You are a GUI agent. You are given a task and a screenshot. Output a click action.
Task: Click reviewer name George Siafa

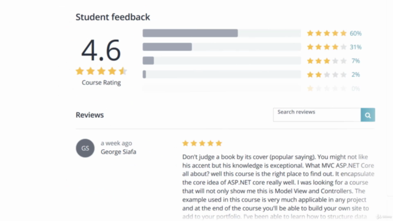coord(119,152)
